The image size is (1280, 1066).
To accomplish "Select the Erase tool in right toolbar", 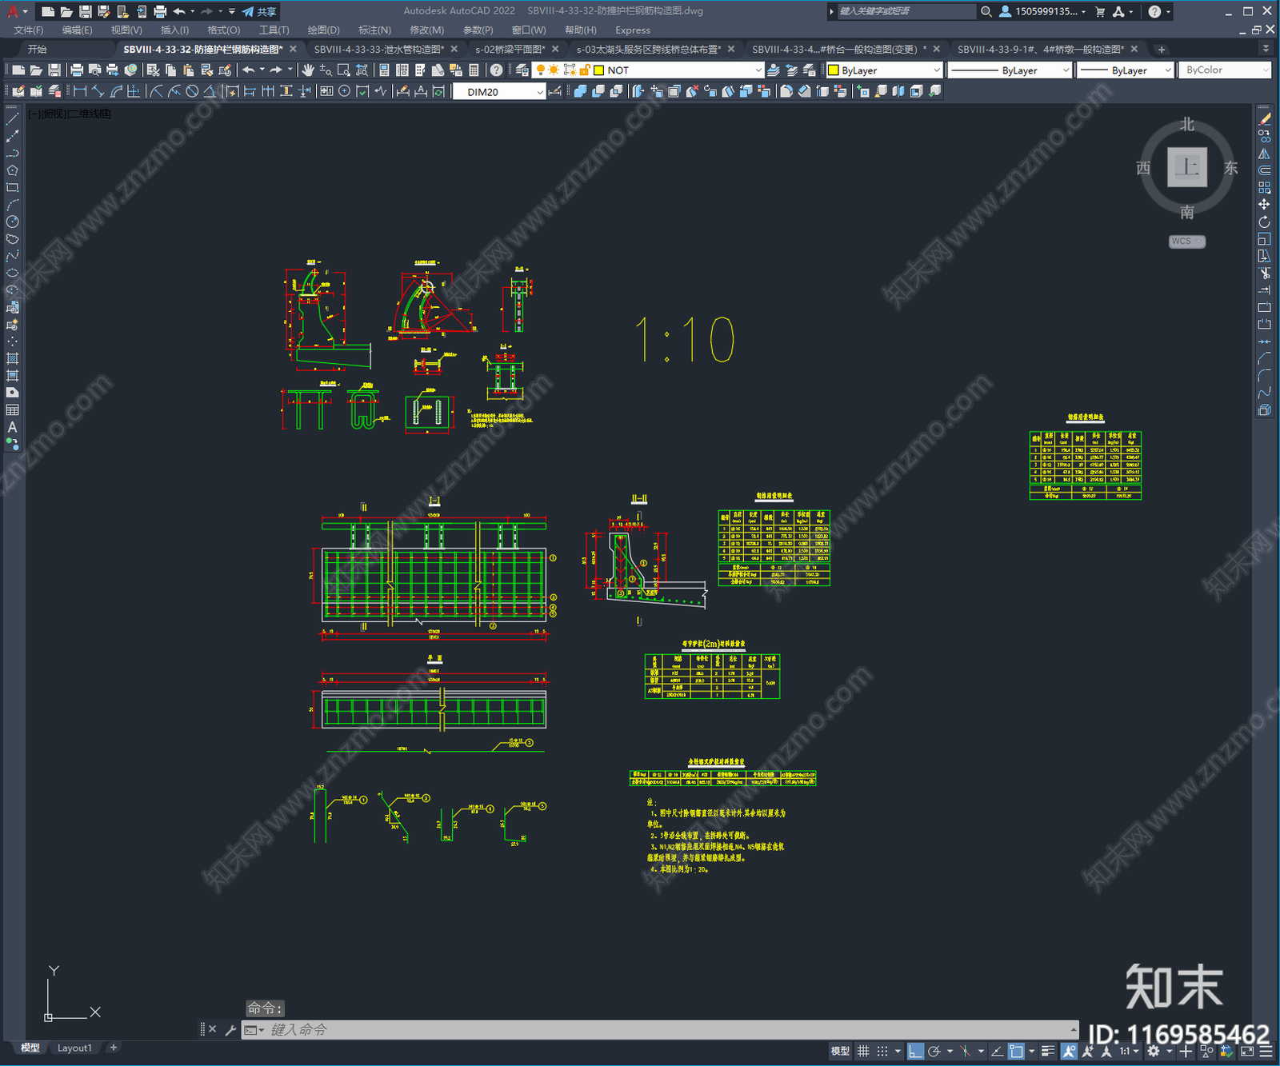I will point(1264,119).
